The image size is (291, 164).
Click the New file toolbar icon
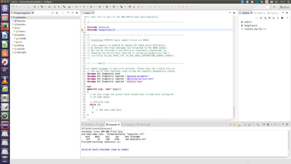(13, 7)
